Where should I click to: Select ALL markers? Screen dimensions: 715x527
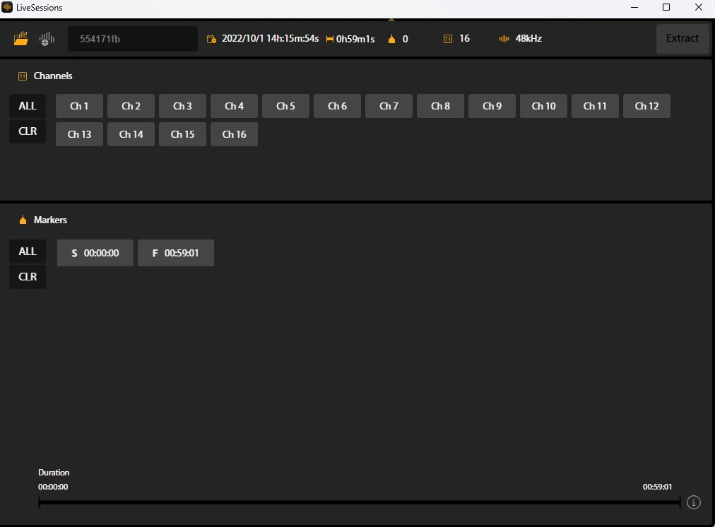pyautogui.click(x=28, y=251)
